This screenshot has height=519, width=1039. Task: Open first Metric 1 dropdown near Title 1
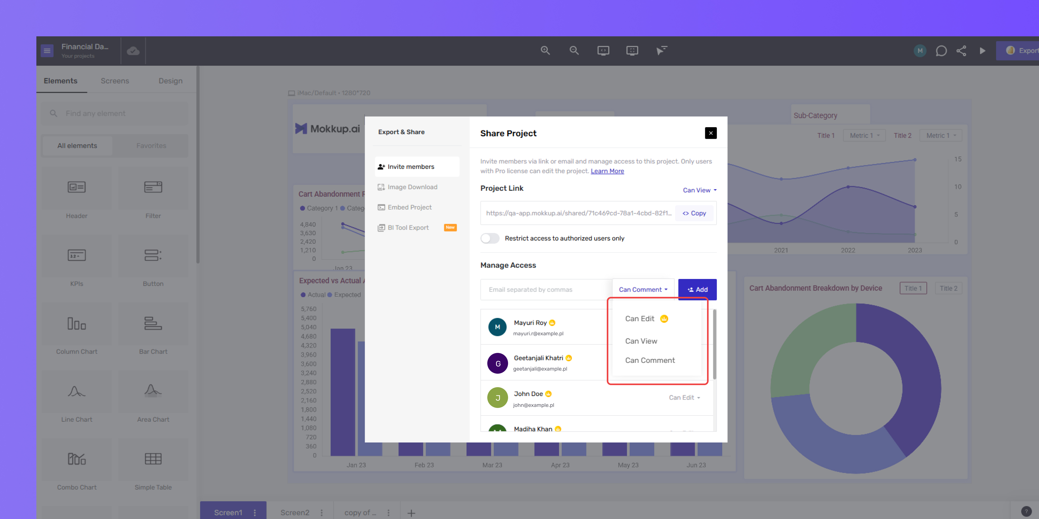coord(864,135)
